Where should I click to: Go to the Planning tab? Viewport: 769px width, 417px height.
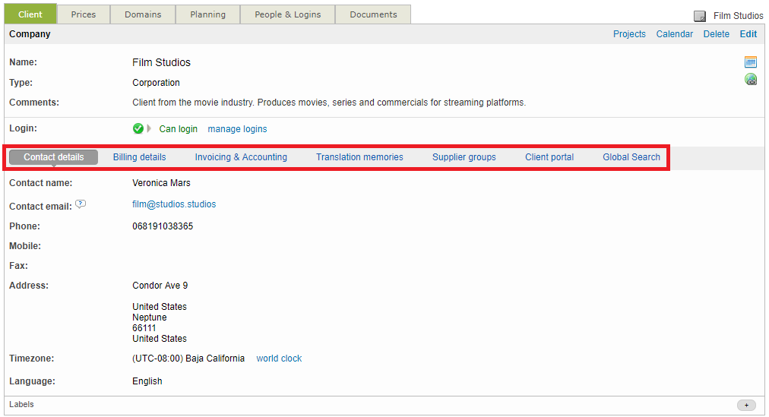point(207,14)
